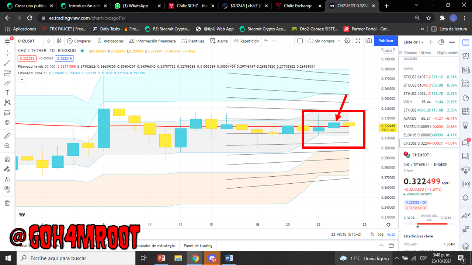The height and width of the screenshot is (265, 472).
Task: Undo the last chart action
Action: coord(266,41)
